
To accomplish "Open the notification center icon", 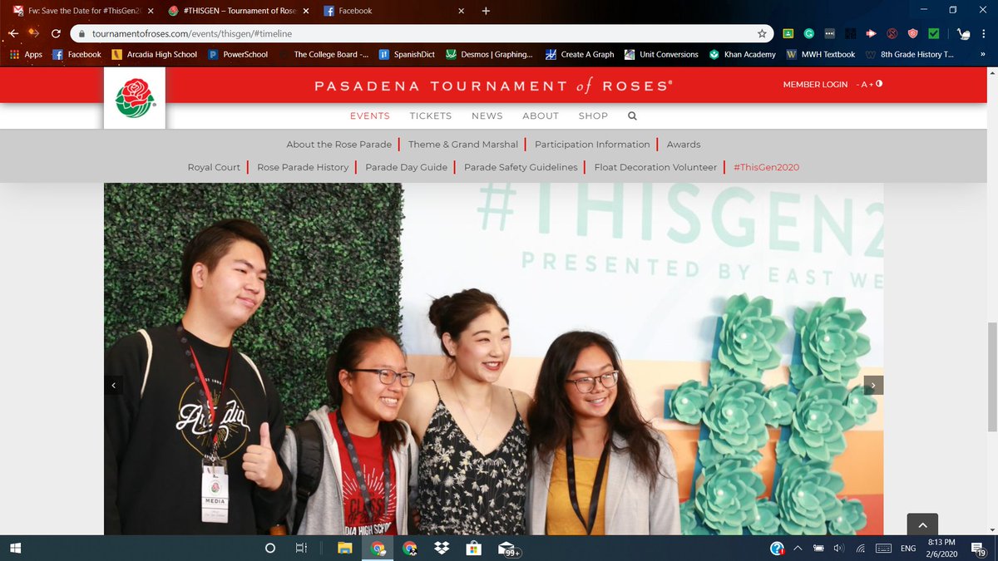I will (x=977, y=549).
